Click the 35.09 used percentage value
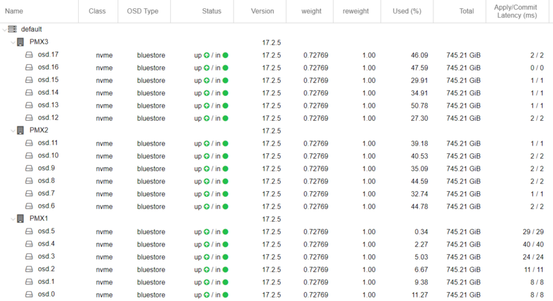The height and width of the screenshot is (301, 553). (420, 169)
